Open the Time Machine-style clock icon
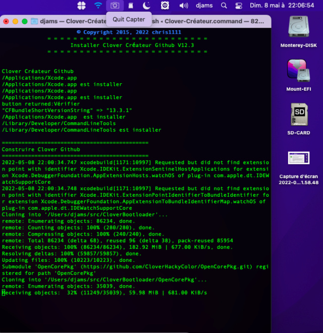The width and height of the screenshot is (323, 333). pyautogui.click(x=165, y=6)
